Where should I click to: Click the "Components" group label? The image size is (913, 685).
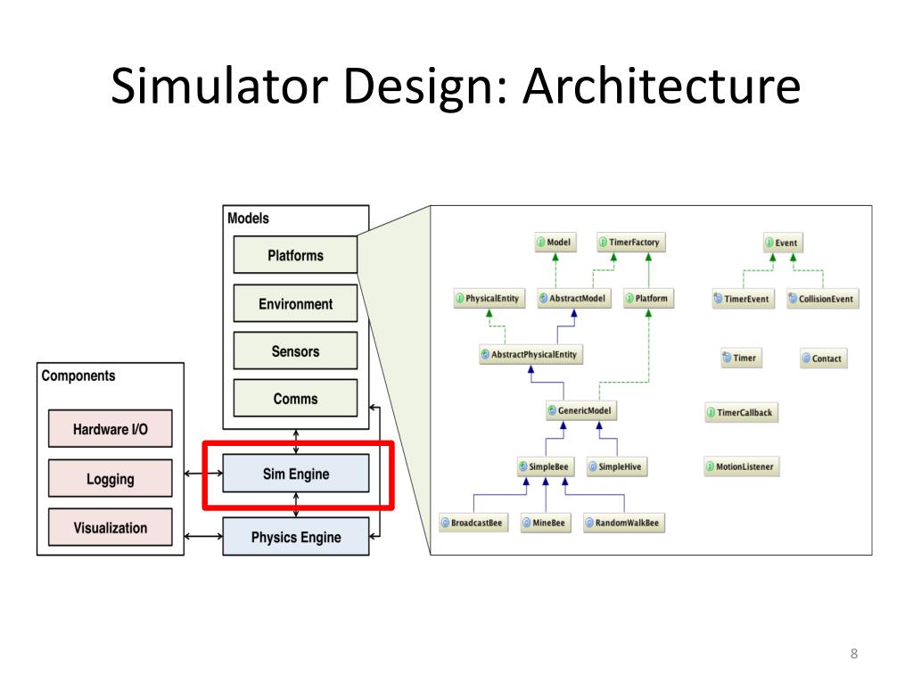click(78, 376)
